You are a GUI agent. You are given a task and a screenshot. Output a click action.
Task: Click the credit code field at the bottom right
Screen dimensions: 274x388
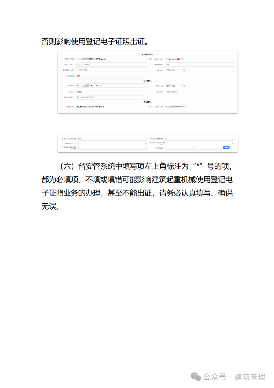(200, 107)
